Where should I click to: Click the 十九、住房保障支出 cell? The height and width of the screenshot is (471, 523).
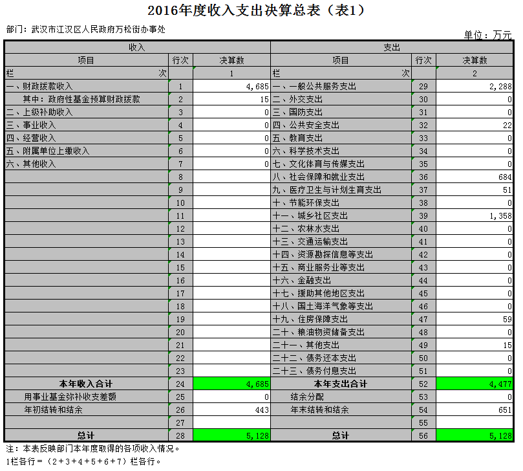(x=310, y=319)
